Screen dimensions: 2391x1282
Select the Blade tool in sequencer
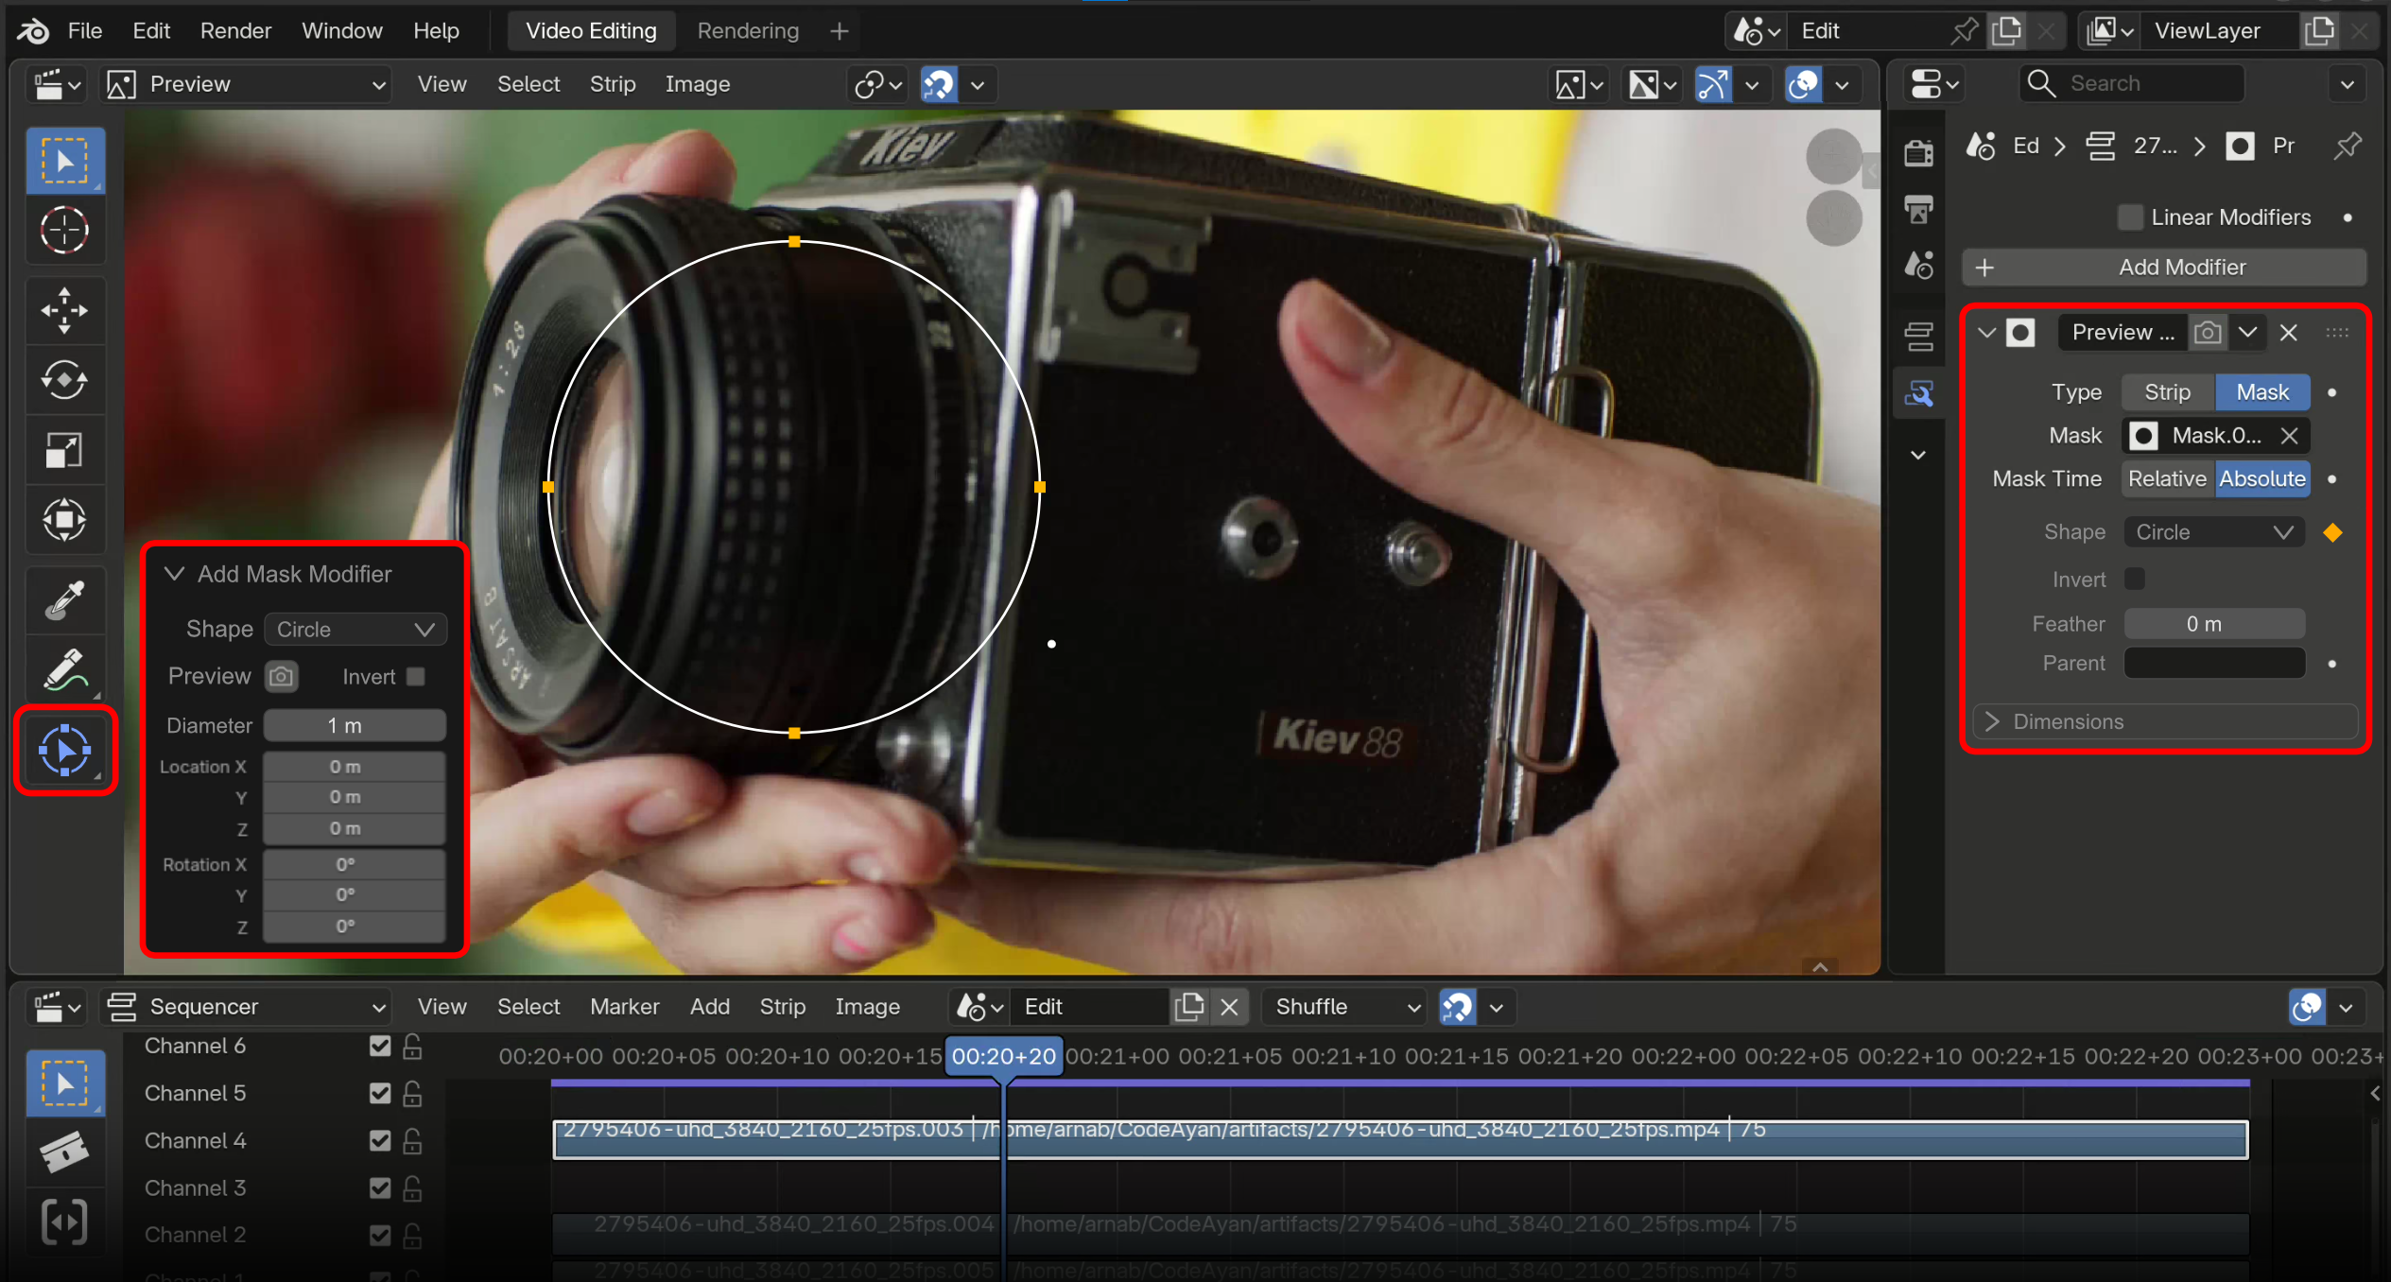(64, 1152)
